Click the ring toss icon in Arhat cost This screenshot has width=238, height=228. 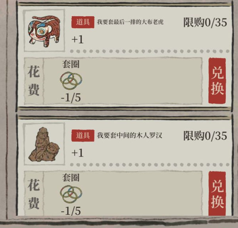[x=71, y=194]
